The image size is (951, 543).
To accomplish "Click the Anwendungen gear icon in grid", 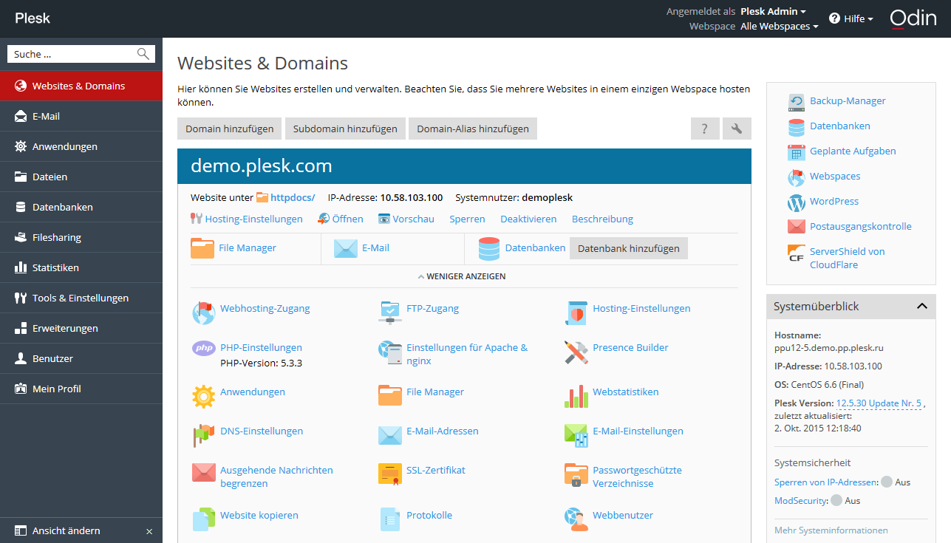I will click(203, 396).
